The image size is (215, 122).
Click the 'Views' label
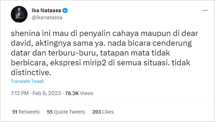[x=87, y=93]
